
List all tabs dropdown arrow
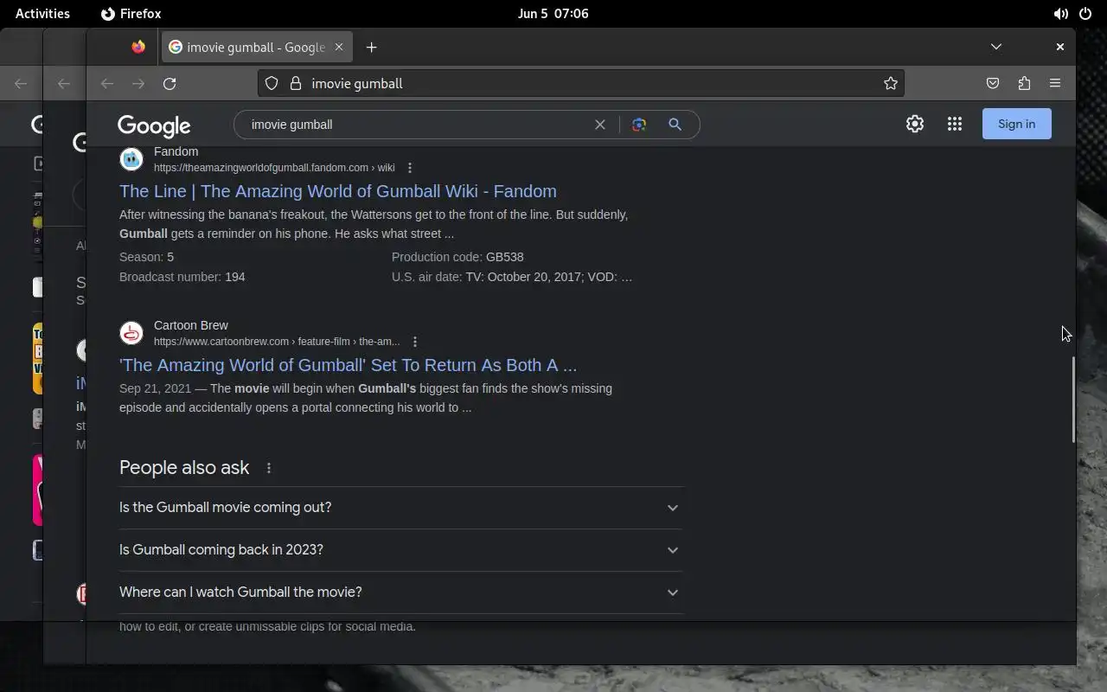pyautogui.click(x=996, y=47)
